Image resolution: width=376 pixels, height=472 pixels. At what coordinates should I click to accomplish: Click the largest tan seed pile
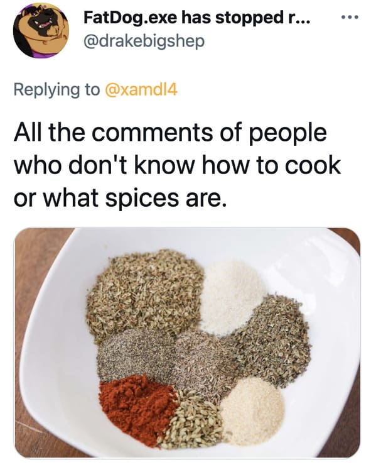click(145, 294)
